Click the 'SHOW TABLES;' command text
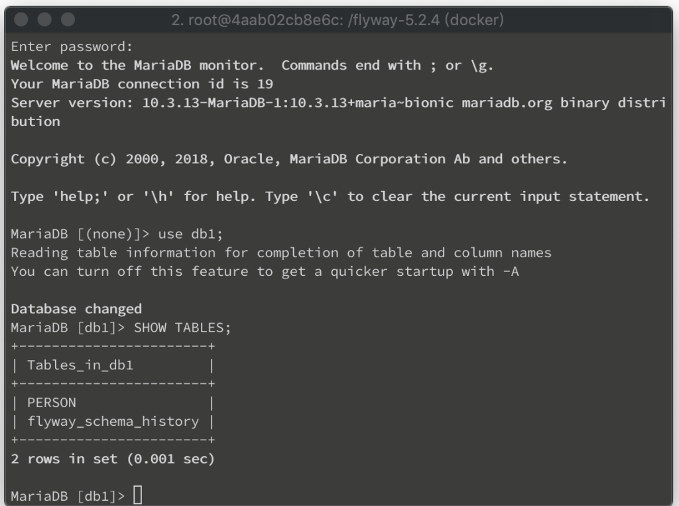The image size is (679, 506). click(x=182, y=328)
